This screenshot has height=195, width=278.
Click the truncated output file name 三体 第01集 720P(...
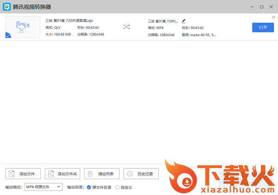(163, 21)
